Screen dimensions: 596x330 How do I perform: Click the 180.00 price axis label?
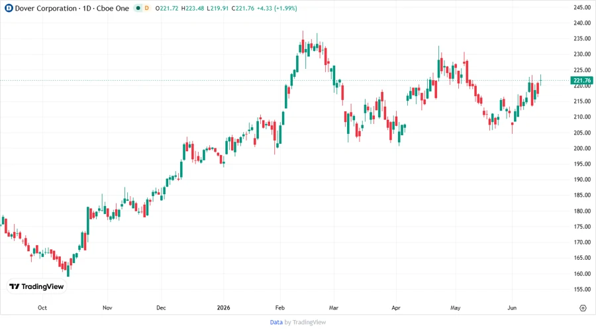click(x=582, y=211)
